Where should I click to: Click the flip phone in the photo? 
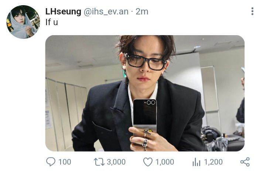pyautogui.click(x=144, y=117)
